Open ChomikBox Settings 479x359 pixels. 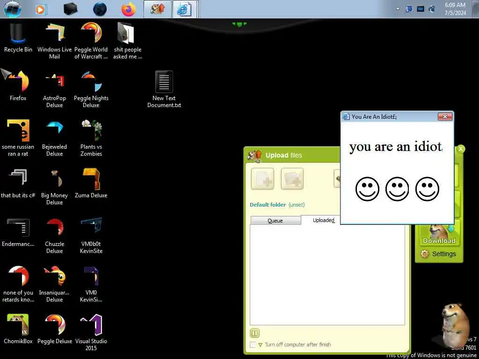point(438,254)
